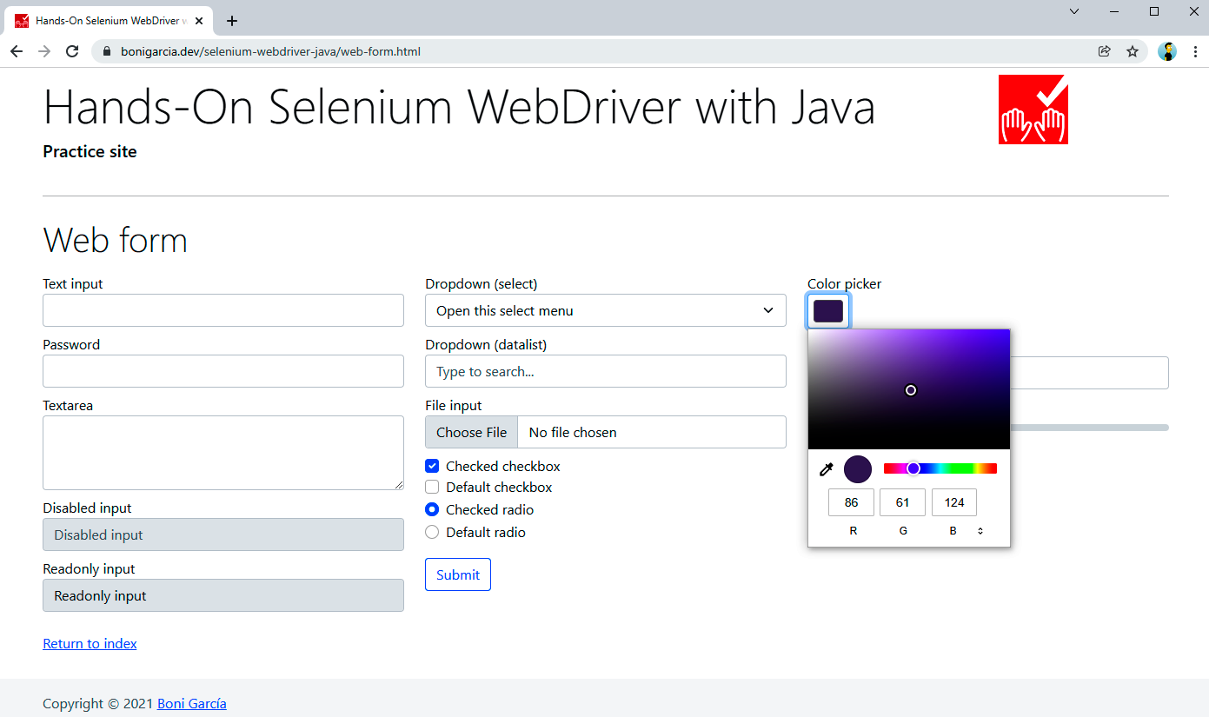Uncheck the Checked checkbox

click(x=432, y=467)
